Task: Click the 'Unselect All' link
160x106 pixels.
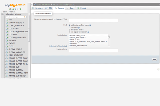Action: [x=63, y=46]
